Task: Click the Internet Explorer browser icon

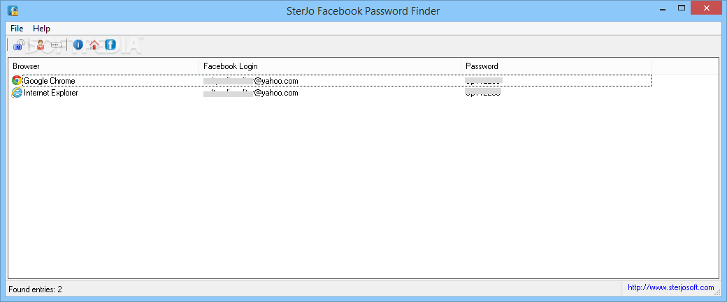Action: 17,93
